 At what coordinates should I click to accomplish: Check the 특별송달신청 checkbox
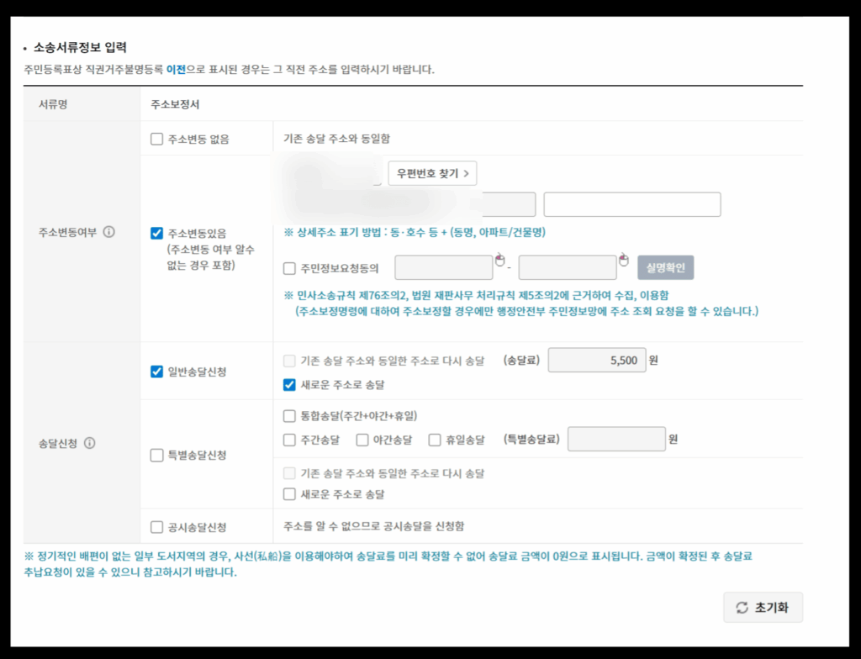[x=156, y=456]
